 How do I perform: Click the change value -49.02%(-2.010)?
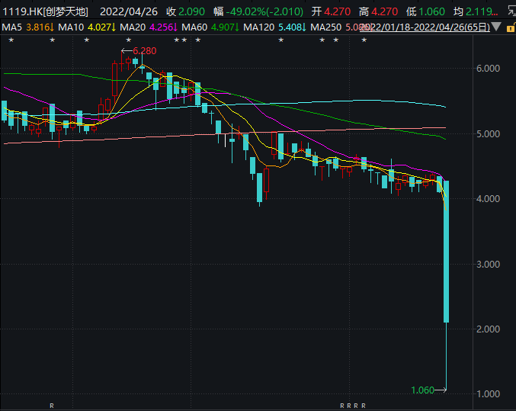(x=264, y=12)
